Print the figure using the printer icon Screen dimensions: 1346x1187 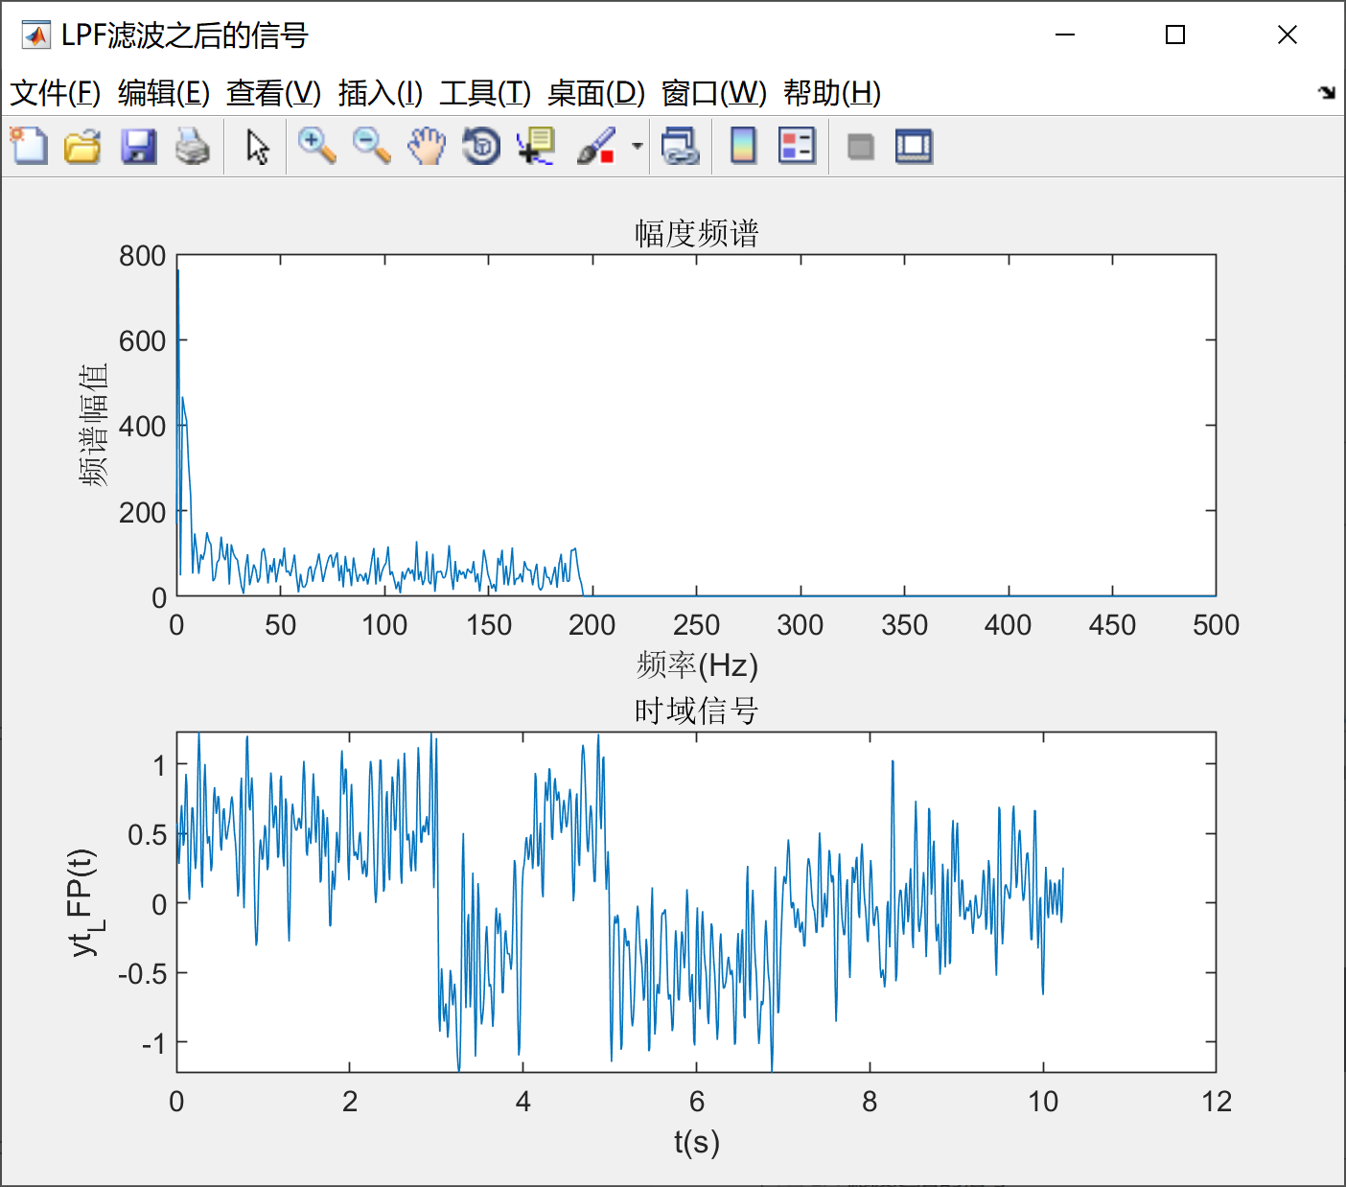(193, 147)
